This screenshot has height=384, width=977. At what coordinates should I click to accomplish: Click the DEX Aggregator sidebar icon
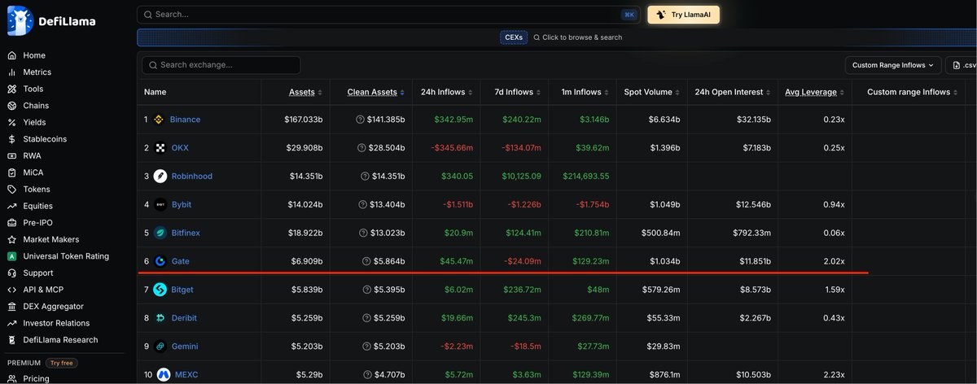(12, 307)
